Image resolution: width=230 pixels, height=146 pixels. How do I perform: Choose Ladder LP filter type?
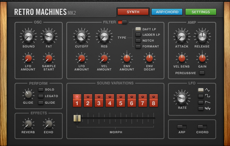coord(138,35)
